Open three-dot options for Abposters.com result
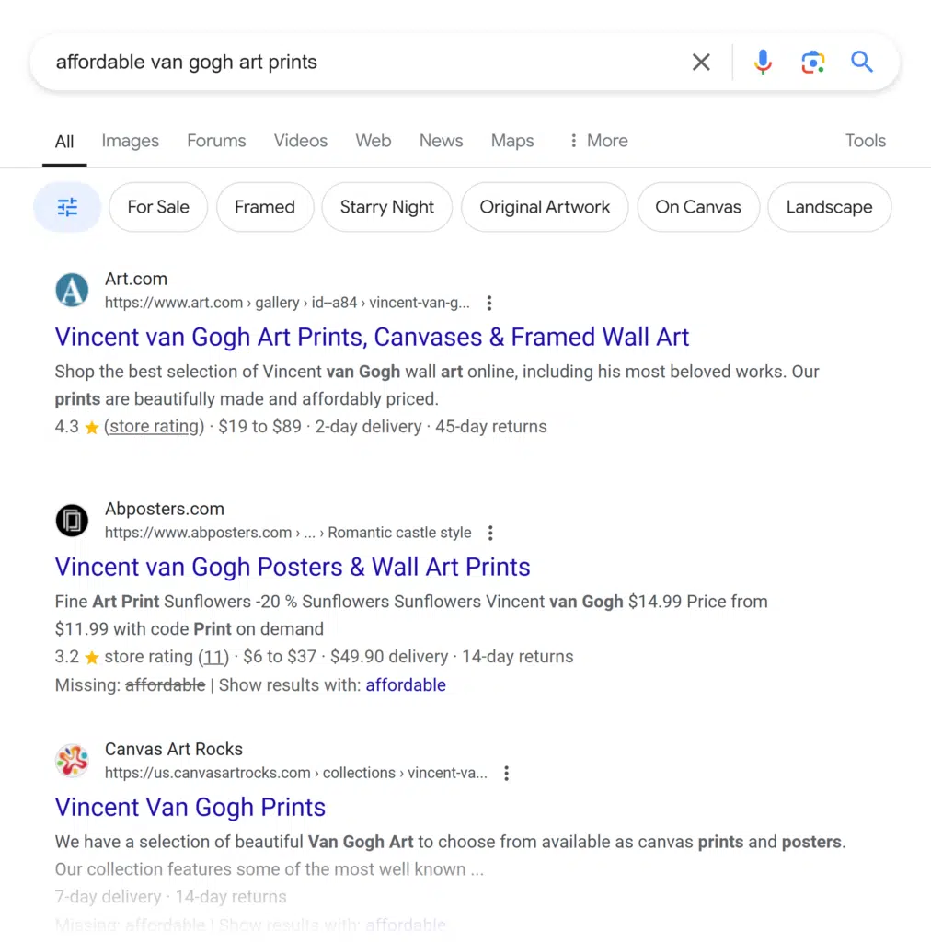931x942 pixels. tap(491, 533)
